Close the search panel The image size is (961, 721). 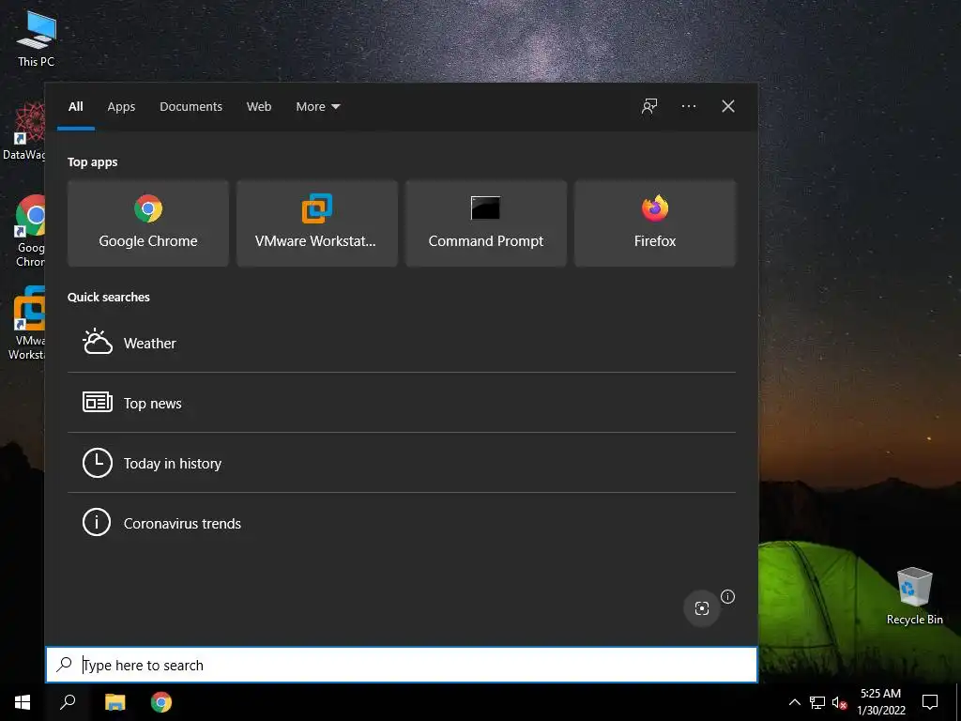click(728, 106)
